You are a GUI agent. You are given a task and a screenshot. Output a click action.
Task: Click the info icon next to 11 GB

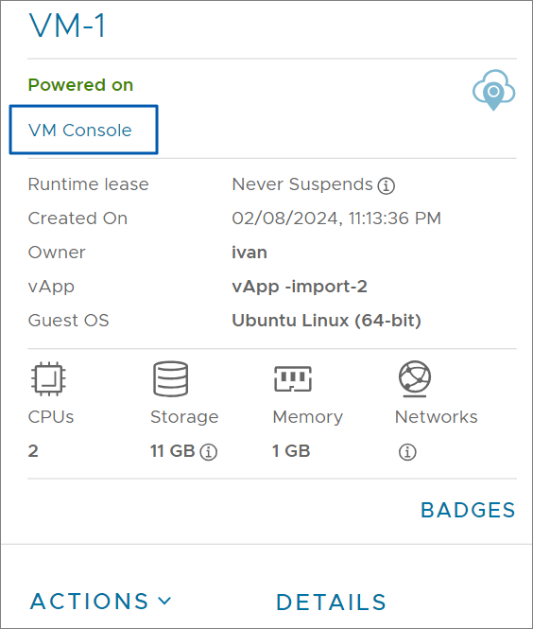[209, 452]
